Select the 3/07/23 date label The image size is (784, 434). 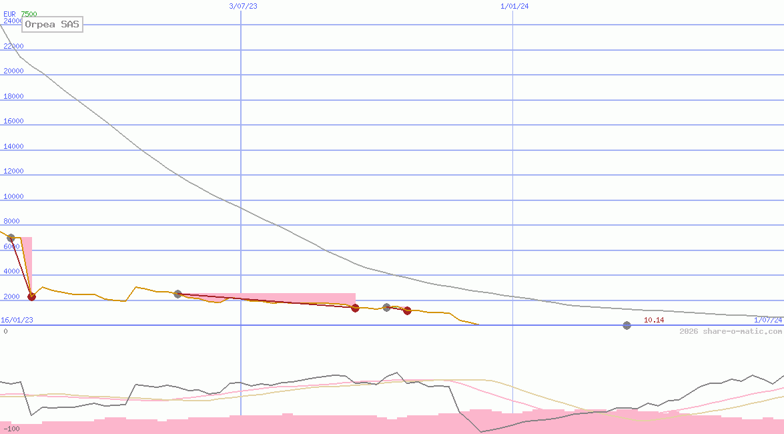(x=243, y=6)
